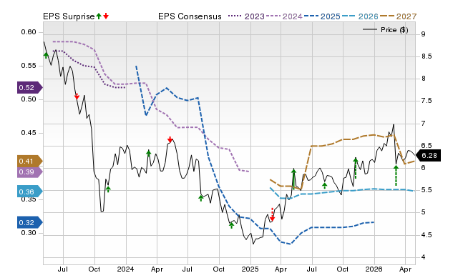The image size is (458, 273).
Task: Click the 0.35 EPS axis label
Action: [x=29, y=199]
